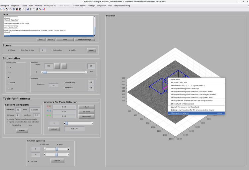
Task: Click the crossed arrows toolbar icon
Action: click(x=7, y=9)
